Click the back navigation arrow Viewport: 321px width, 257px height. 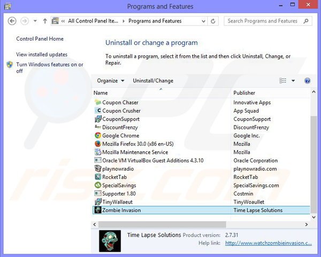[12, 21]
